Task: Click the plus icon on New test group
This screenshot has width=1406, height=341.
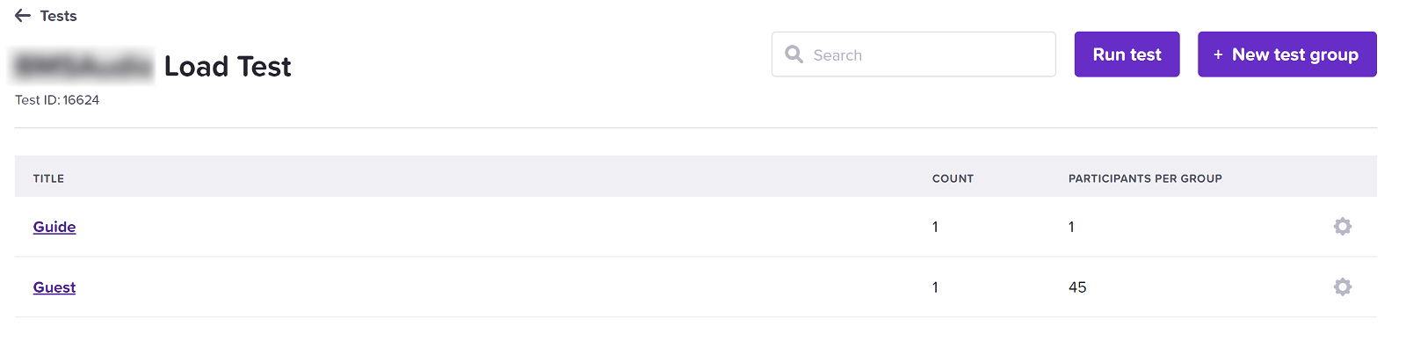Action: [1218, 54]
